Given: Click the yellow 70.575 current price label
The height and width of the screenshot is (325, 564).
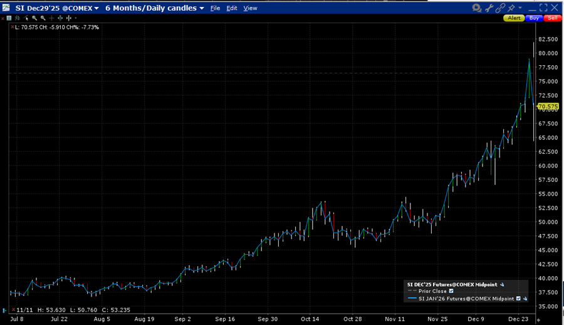Looking at the screenshot, I should 548,106.
